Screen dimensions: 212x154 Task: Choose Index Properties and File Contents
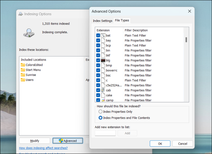100,118
